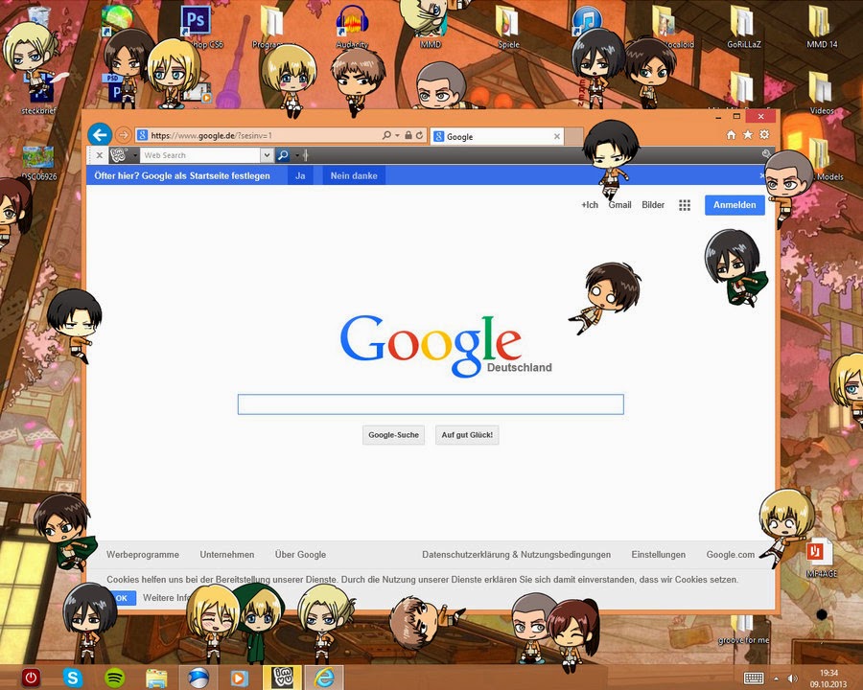Select the Videos desktop folder

click(822, 94)
